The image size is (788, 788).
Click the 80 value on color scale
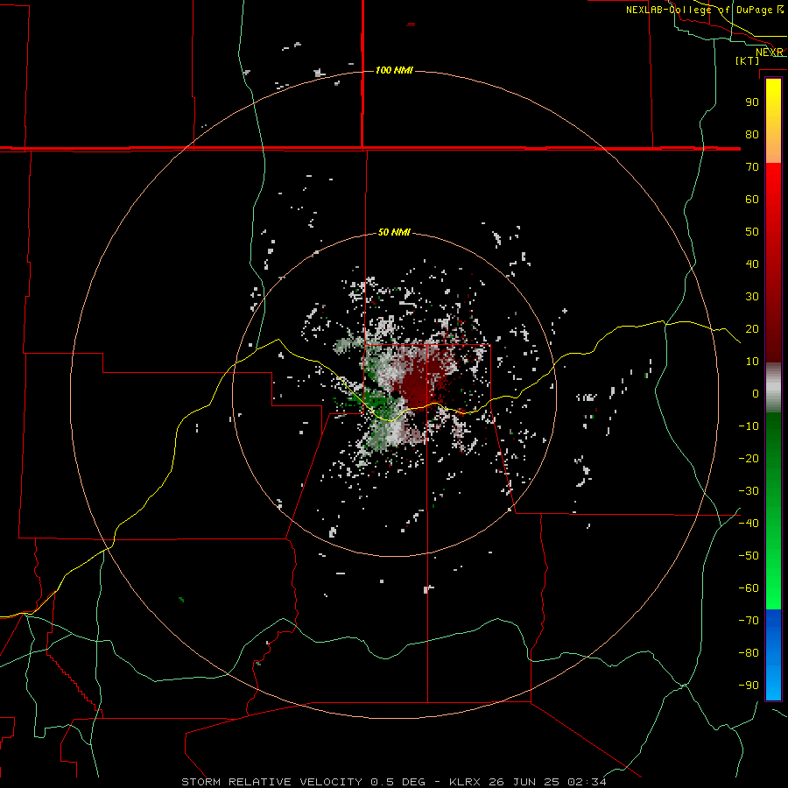[752, 134]
